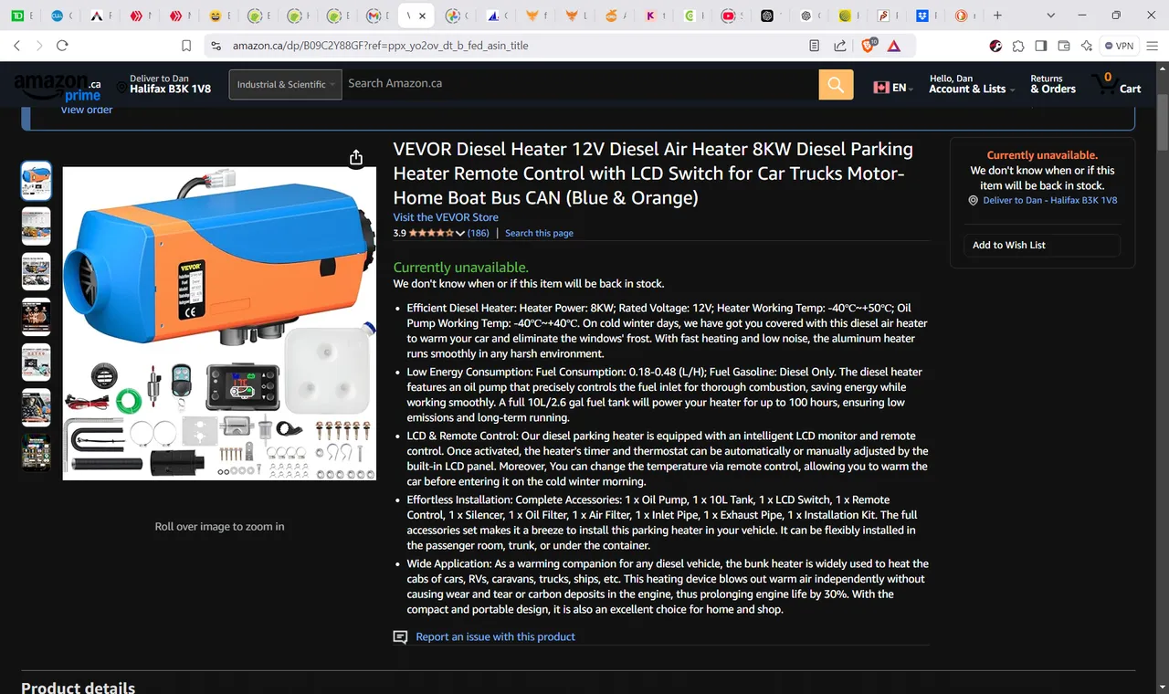Select the third product thumbnail
Screen dimensions: 1169x694
(x=37, y=272)
